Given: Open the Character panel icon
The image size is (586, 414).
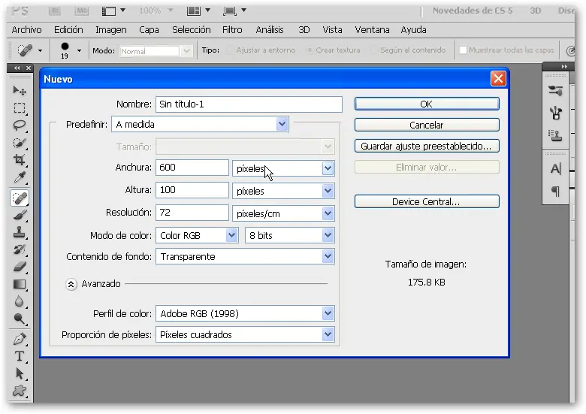Looking at the screenshot, I should click(x=556, y=169).
